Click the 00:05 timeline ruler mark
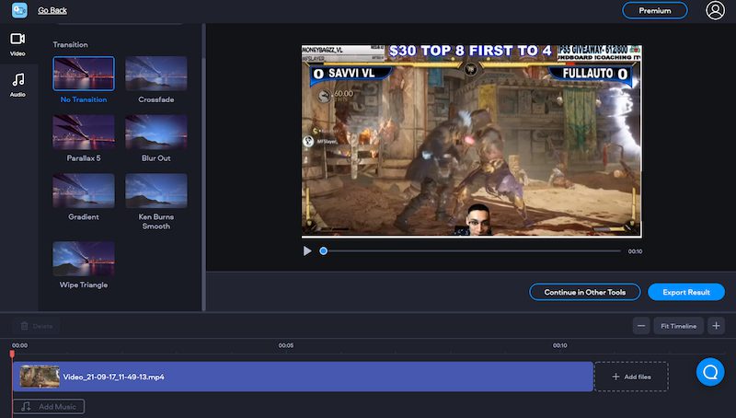Screen dimensions: 736x418 [286, 345]
